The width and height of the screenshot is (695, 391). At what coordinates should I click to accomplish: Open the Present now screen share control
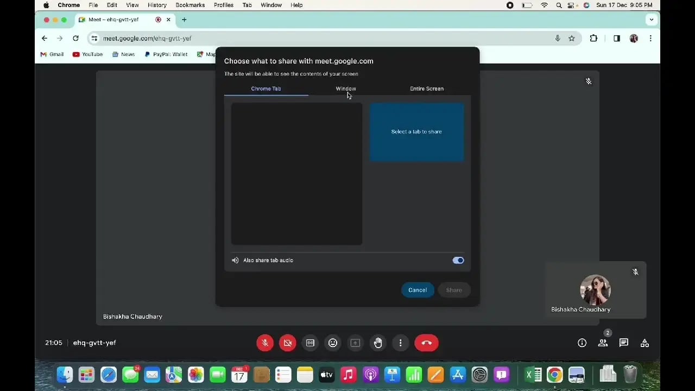[355, 343]
